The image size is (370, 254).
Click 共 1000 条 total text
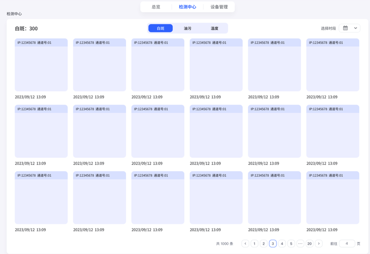(225, 244)
